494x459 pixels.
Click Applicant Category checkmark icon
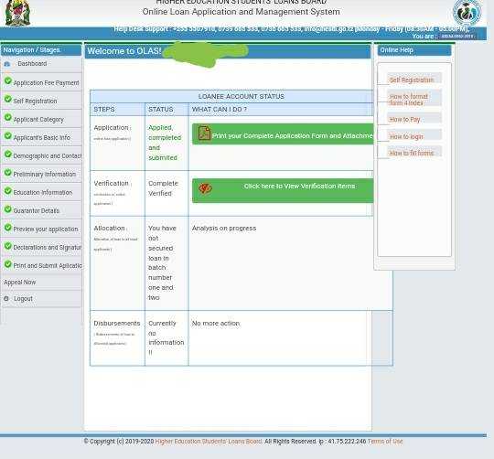click(x=8, y=117)
